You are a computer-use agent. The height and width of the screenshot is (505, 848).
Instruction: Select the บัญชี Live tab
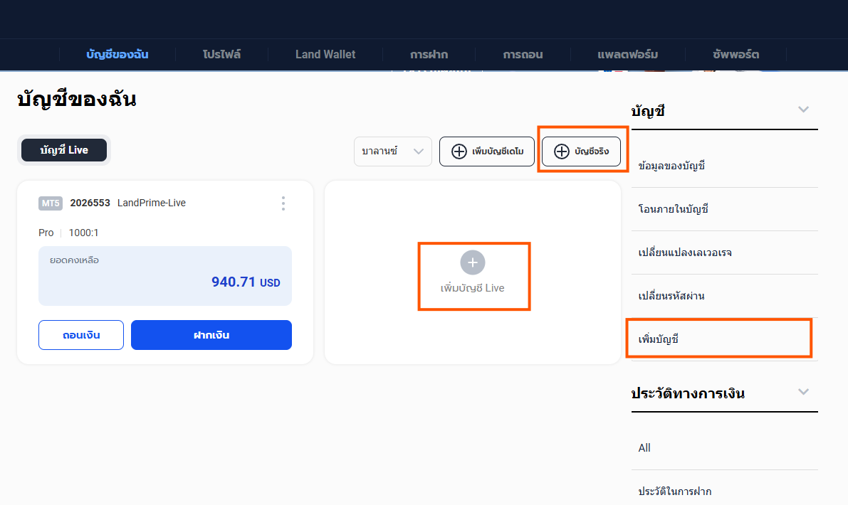(x=64, y=150)
